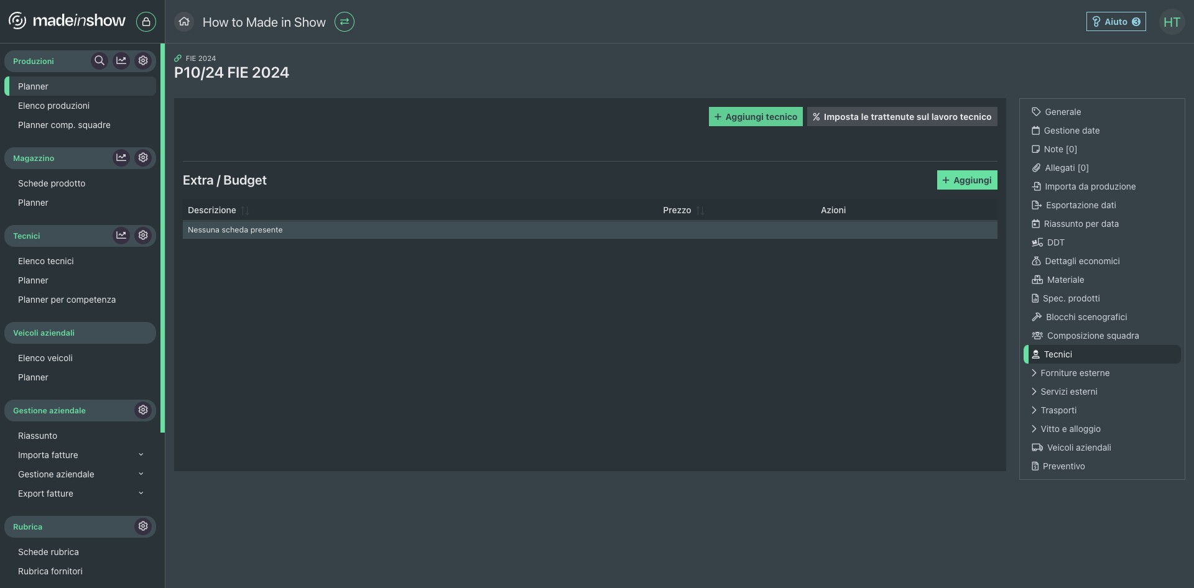This screenshot has height=588, width=1194.
Task: Open the Produzioni statistics chart icon
Action: (121, 61)
